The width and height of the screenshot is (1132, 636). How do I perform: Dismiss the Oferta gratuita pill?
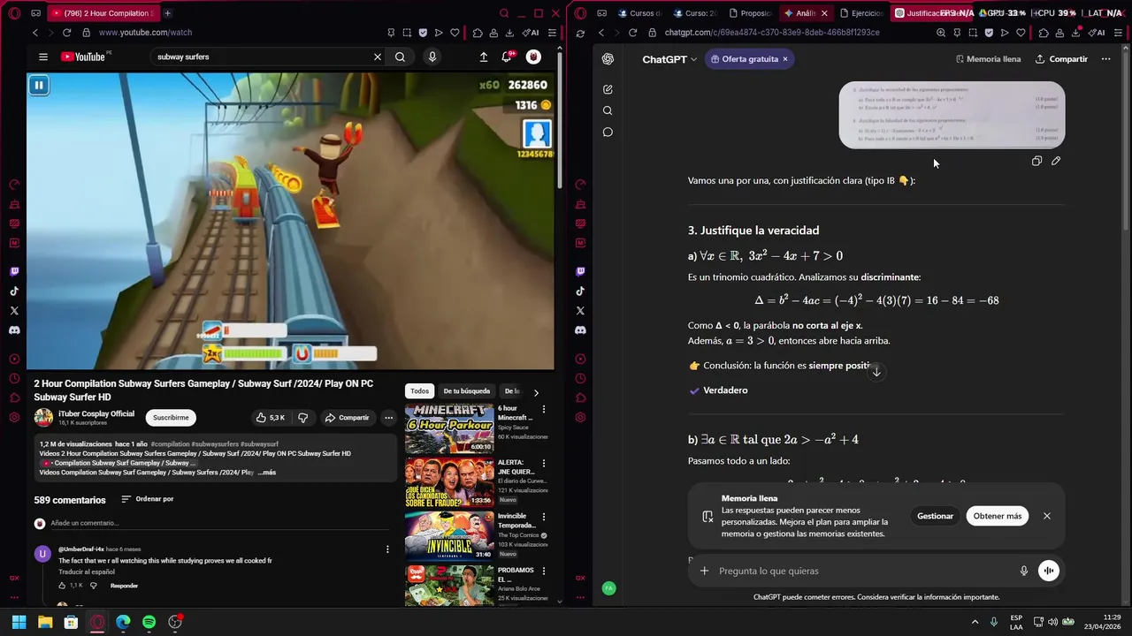(784, 59)
